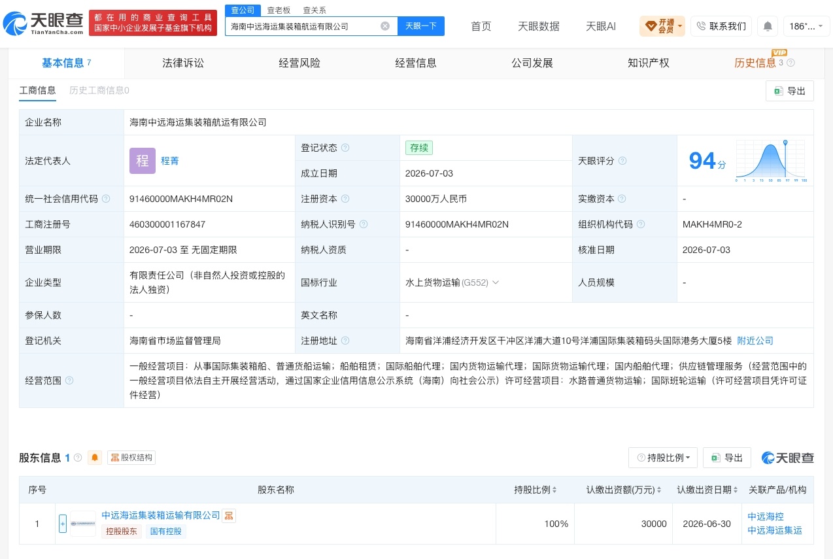Image resolution: width=833 pixels, height=559 pixels.
Task: Open the 公司发展 tab
Action: (x=532, y=63)
